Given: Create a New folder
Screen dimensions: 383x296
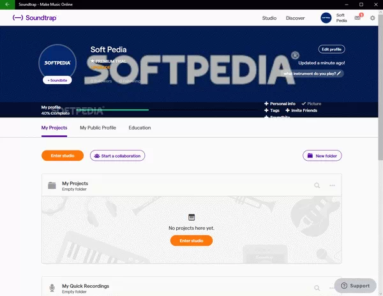Looking at the screenshot, I should pyautogui.click(x=322, y=156).
